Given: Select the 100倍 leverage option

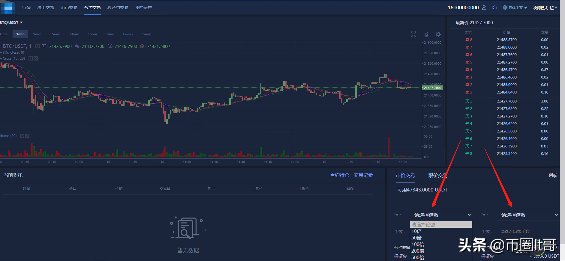Looking at the screenshot, I should 418,244.
